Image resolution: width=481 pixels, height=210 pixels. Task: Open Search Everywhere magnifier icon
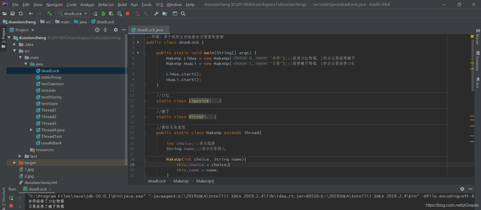pos(183,14)
